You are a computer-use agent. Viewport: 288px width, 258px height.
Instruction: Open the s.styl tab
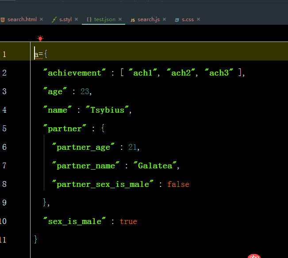point(65,19)
